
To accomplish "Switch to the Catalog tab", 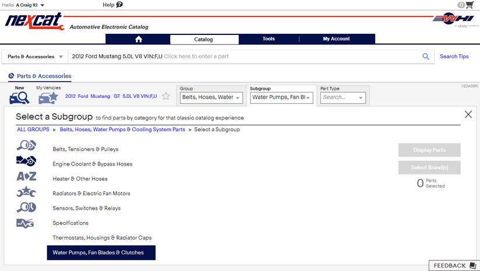I will tap(204, 39).
